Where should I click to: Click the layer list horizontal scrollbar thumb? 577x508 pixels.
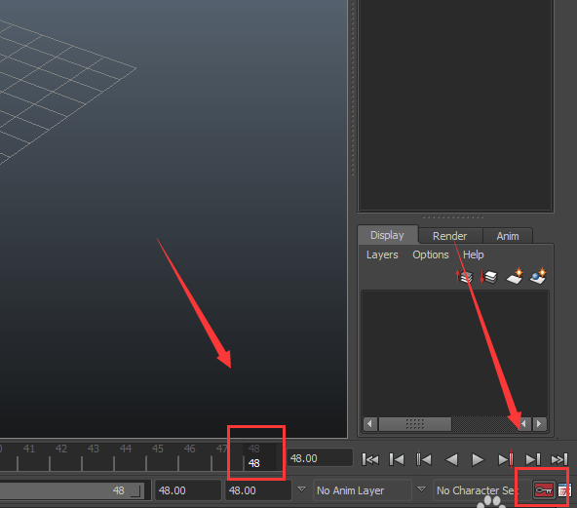coord(415,424)
